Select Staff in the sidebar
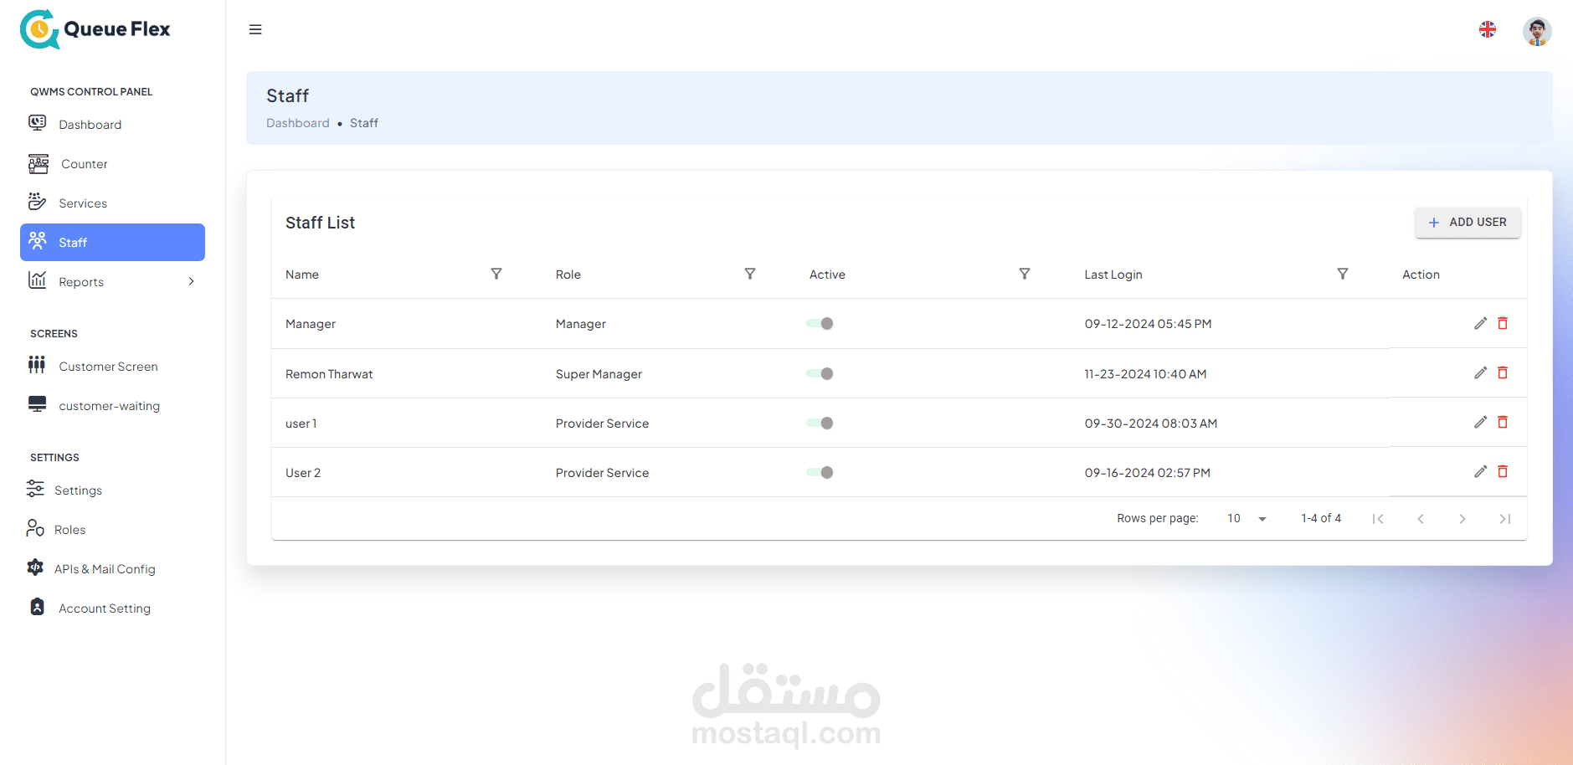Screen dimensions: 1573x765 point(112,243)
